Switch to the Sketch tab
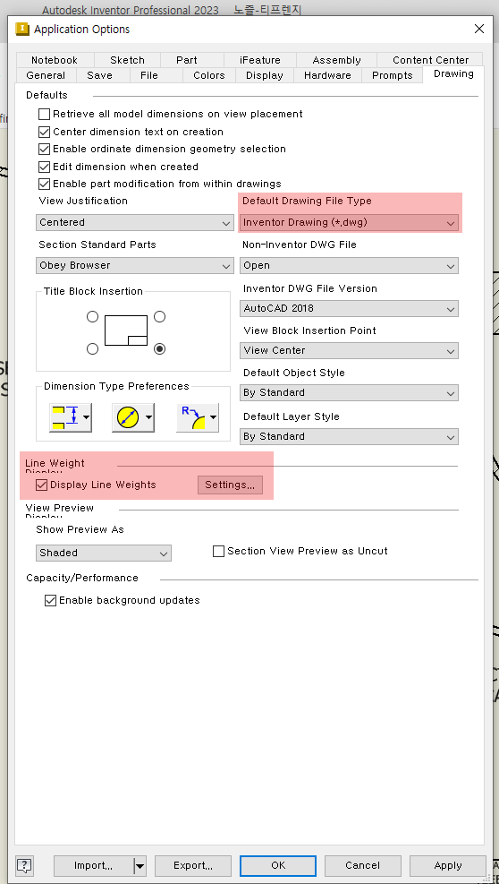The height and width of the screenshot is (884, 499). (x=127, y=60)
